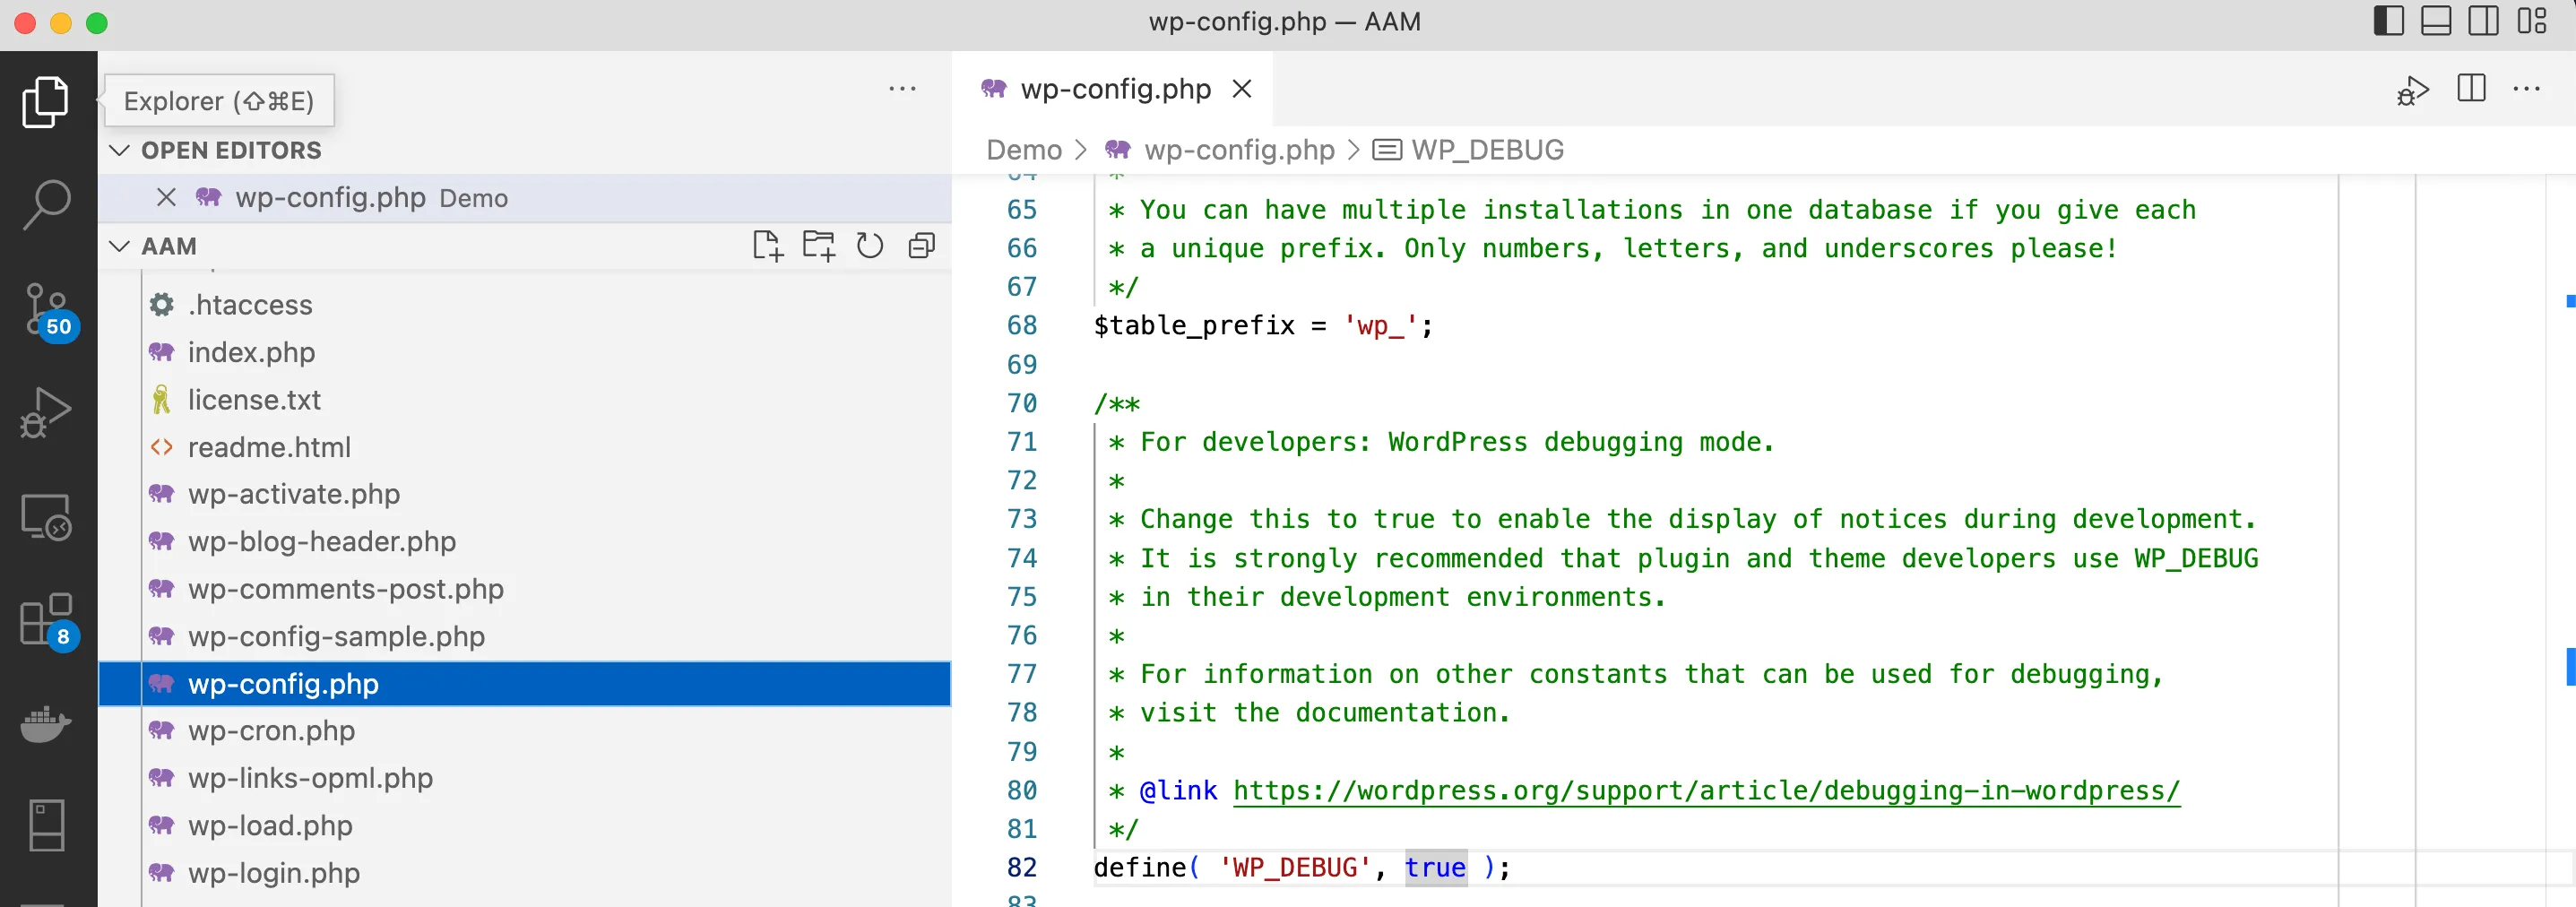This screenshot has width=2576, height=907.
Task: Collapse the OPEN EDITORS section
Action: [119, 150]
